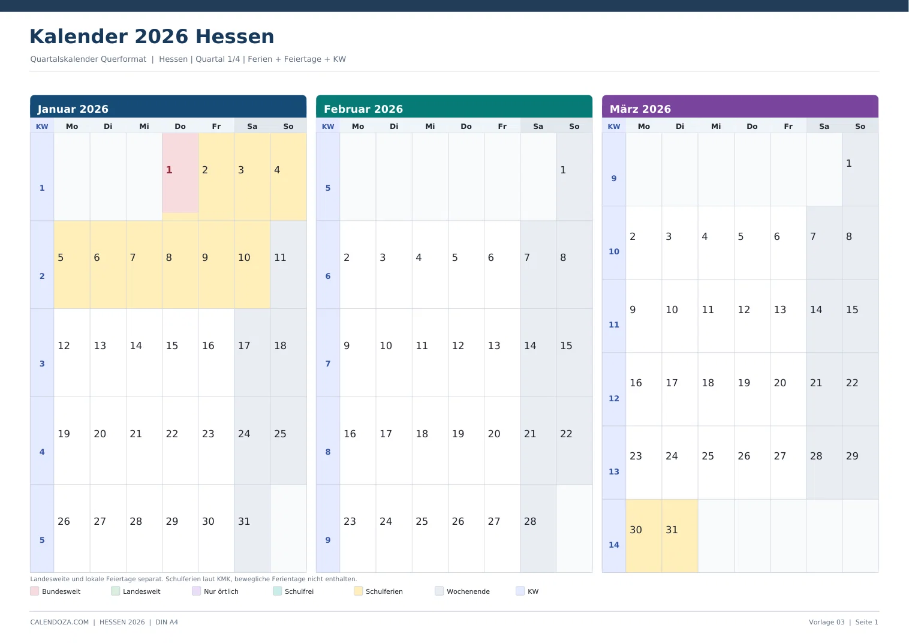Click the Landesweit green legend swatch
This screenshot has width=909, height=643.
coord(115,591)
